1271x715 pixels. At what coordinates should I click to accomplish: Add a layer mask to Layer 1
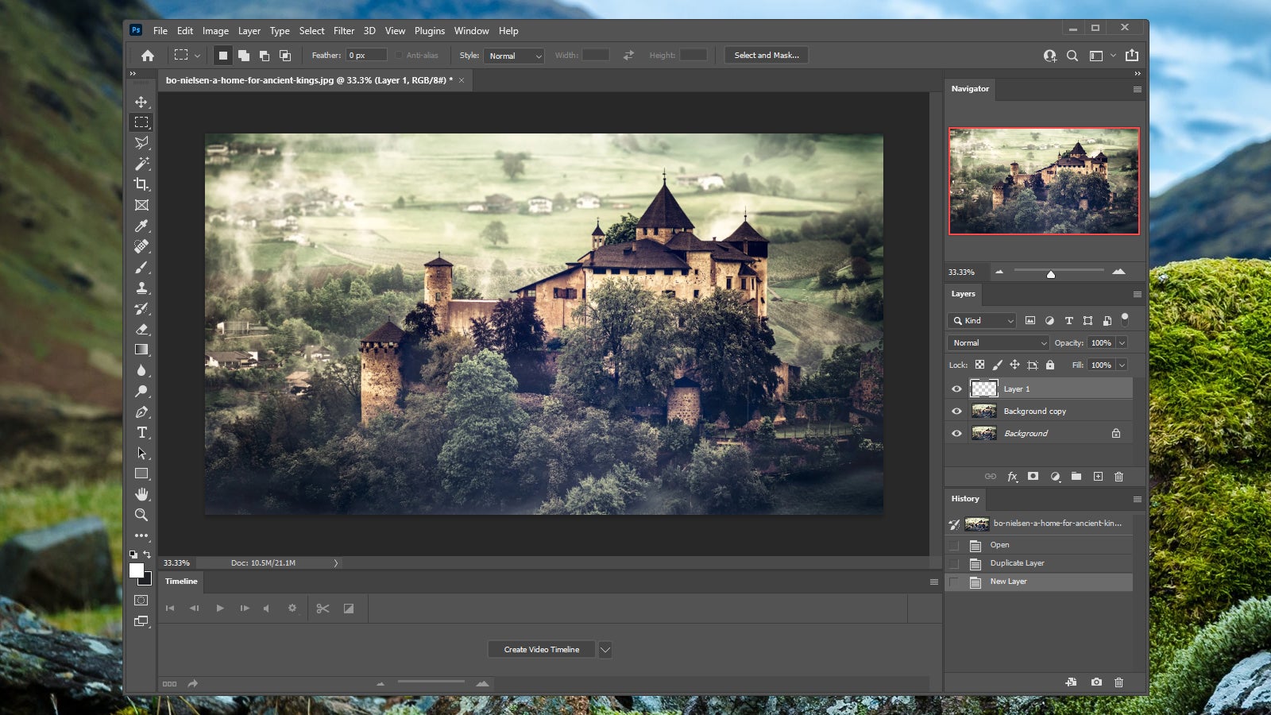[x=1033, y=477]
